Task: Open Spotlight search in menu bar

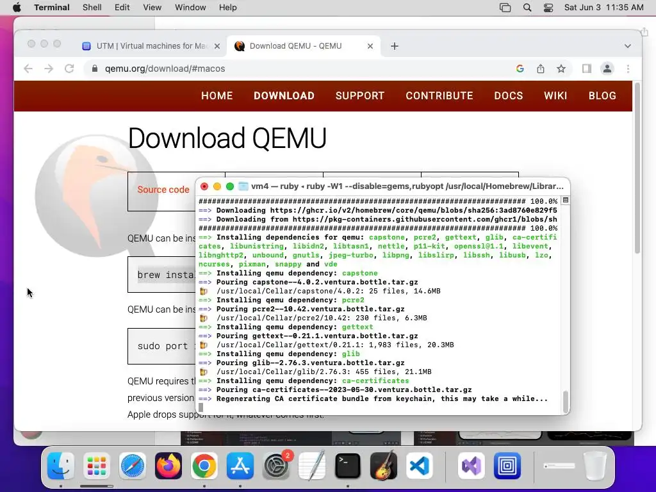Action: (527, 8)
